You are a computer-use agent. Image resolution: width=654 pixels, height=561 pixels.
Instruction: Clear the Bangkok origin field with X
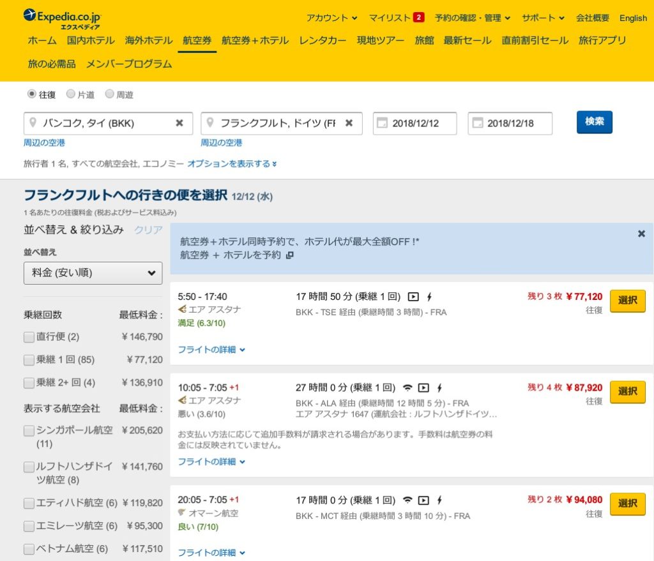179,123
